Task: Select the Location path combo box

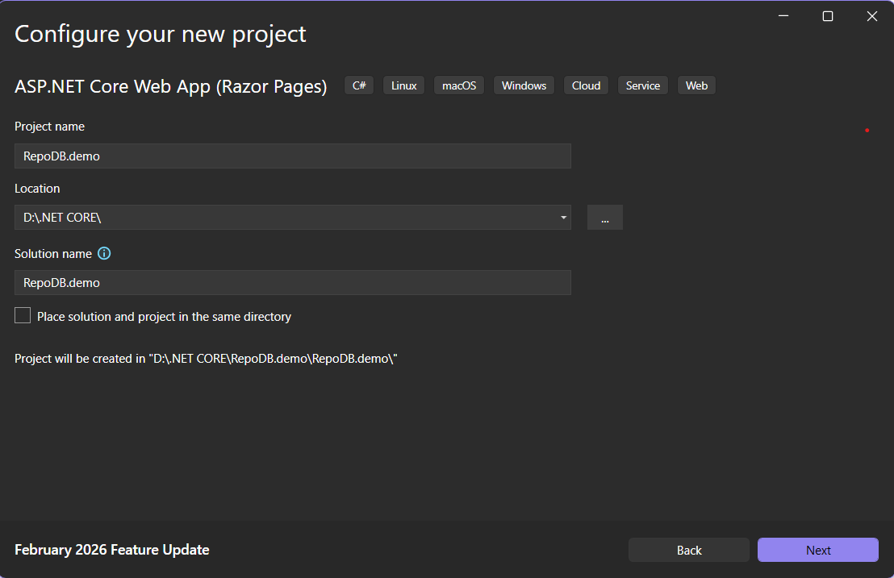Action: pyautogui.click(x=282, y=218)
